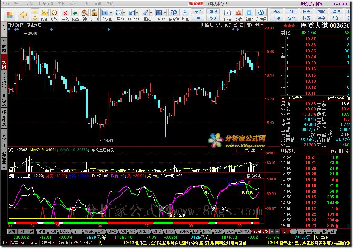Select the EXPMA indicator tab

click(x=243, y=231)
